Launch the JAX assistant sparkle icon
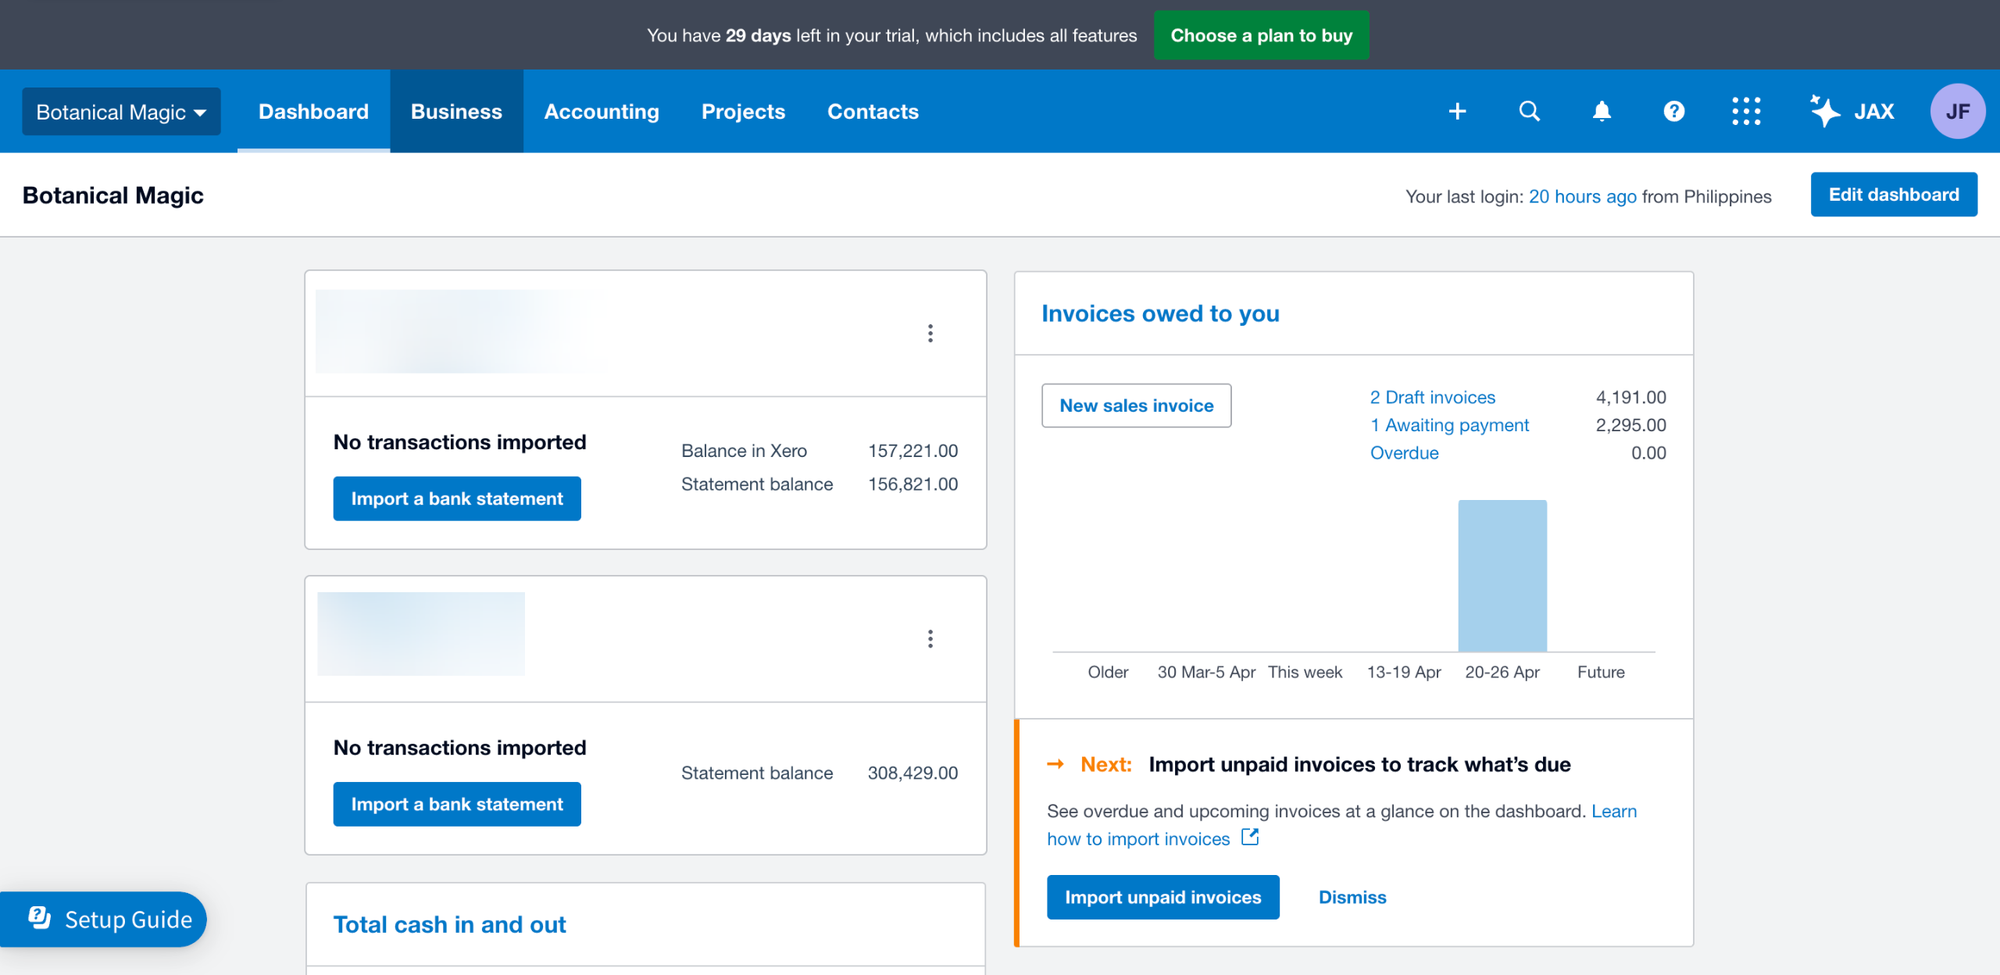Viewport: 2000px width, 975px height. (x=1826, y=112)
